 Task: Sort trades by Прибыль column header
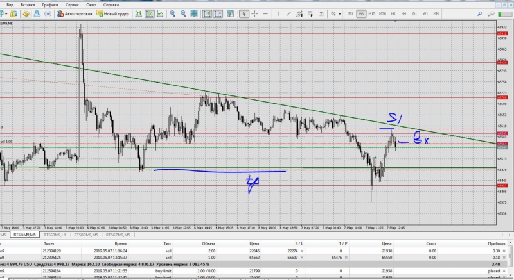tap(496, 243)
